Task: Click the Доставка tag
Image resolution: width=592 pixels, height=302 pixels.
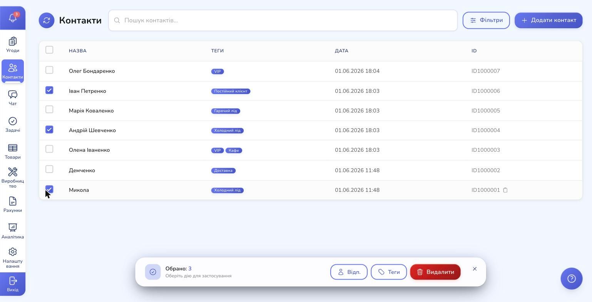Action: click(223, 171)
